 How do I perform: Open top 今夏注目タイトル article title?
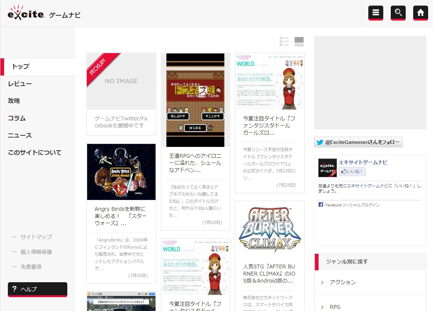point(269,126)
